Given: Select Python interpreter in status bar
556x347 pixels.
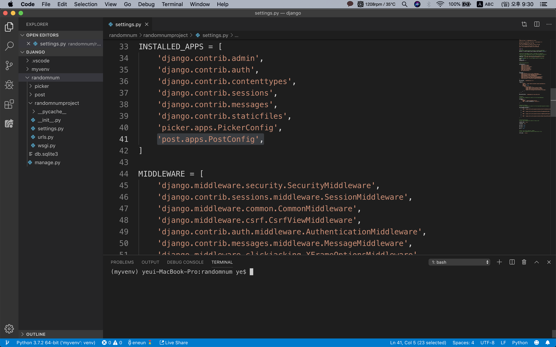Looking at the screenshot, I should coord(56,343).
